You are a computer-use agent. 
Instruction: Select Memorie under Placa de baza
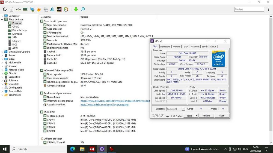[17, 34]
